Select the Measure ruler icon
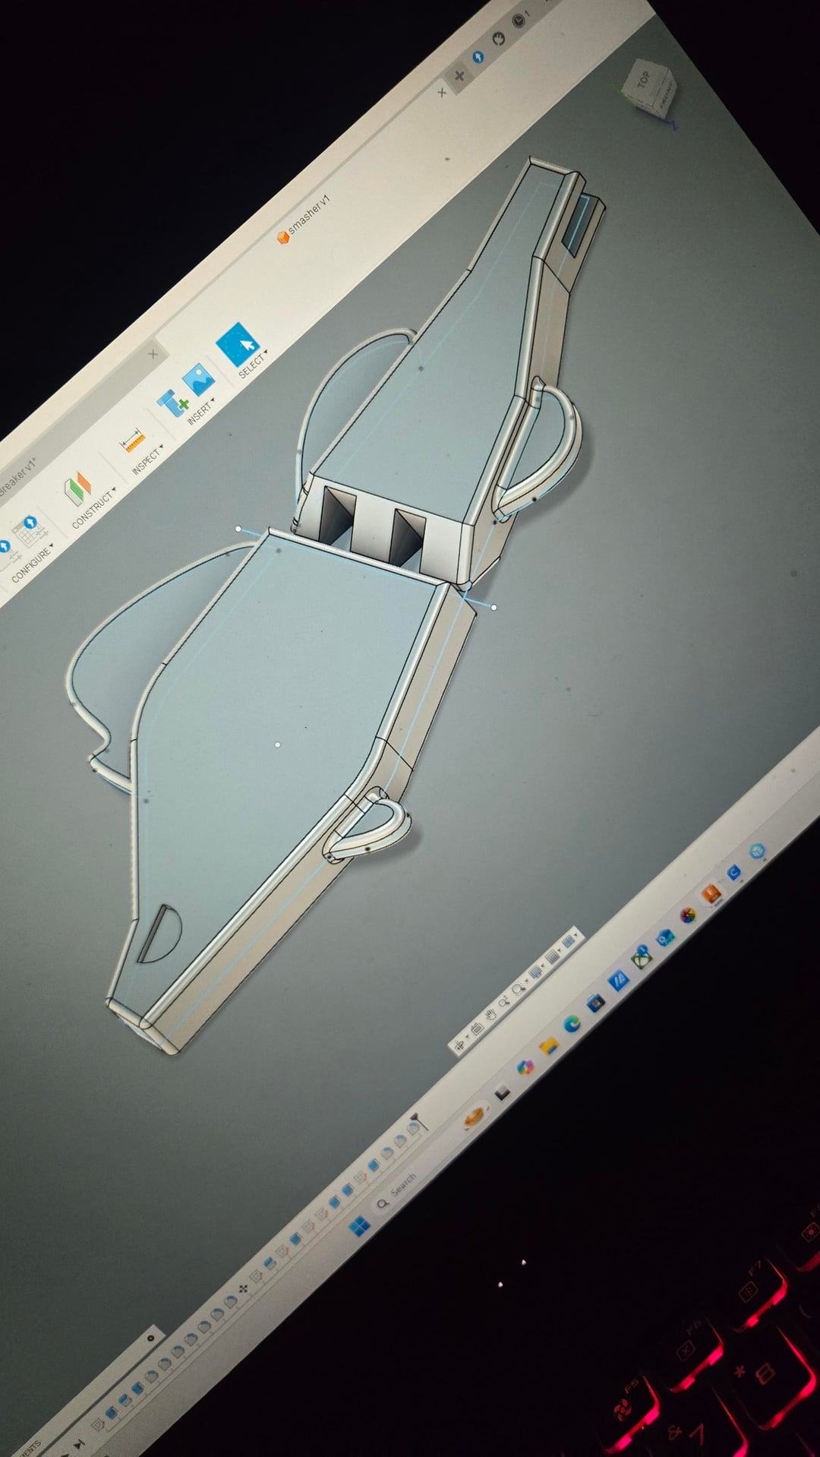 pos(134,441)
